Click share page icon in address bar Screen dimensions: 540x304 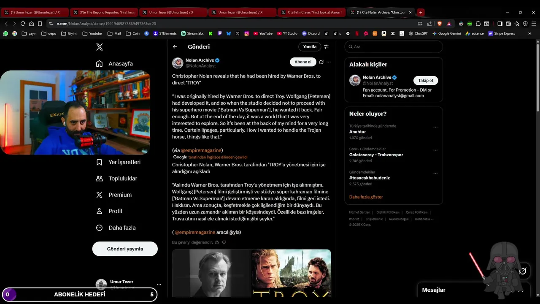click(x=429, y=24)
